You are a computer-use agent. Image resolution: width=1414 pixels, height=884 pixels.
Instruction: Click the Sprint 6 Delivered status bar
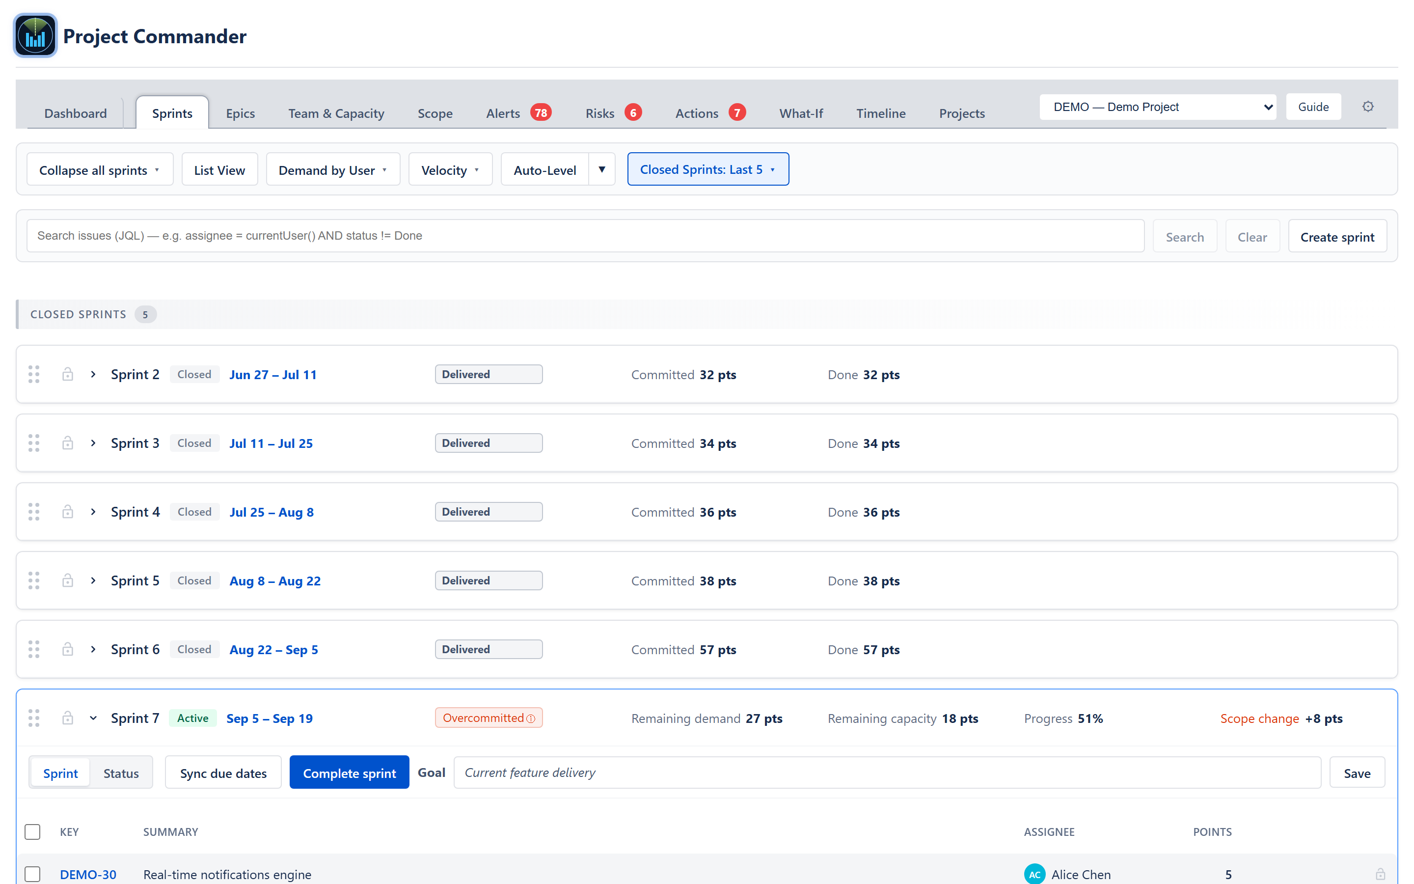click(489, 649)
